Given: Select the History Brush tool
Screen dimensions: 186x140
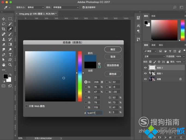Looking at the screenshot, I should 10,39.
